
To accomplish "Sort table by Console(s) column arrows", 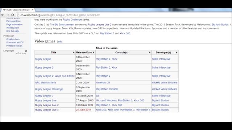I will 150,53.
